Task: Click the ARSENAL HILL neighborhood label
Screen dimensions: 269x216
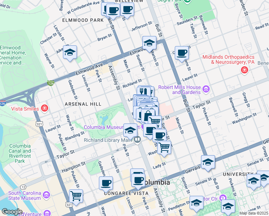Action: 83,104
